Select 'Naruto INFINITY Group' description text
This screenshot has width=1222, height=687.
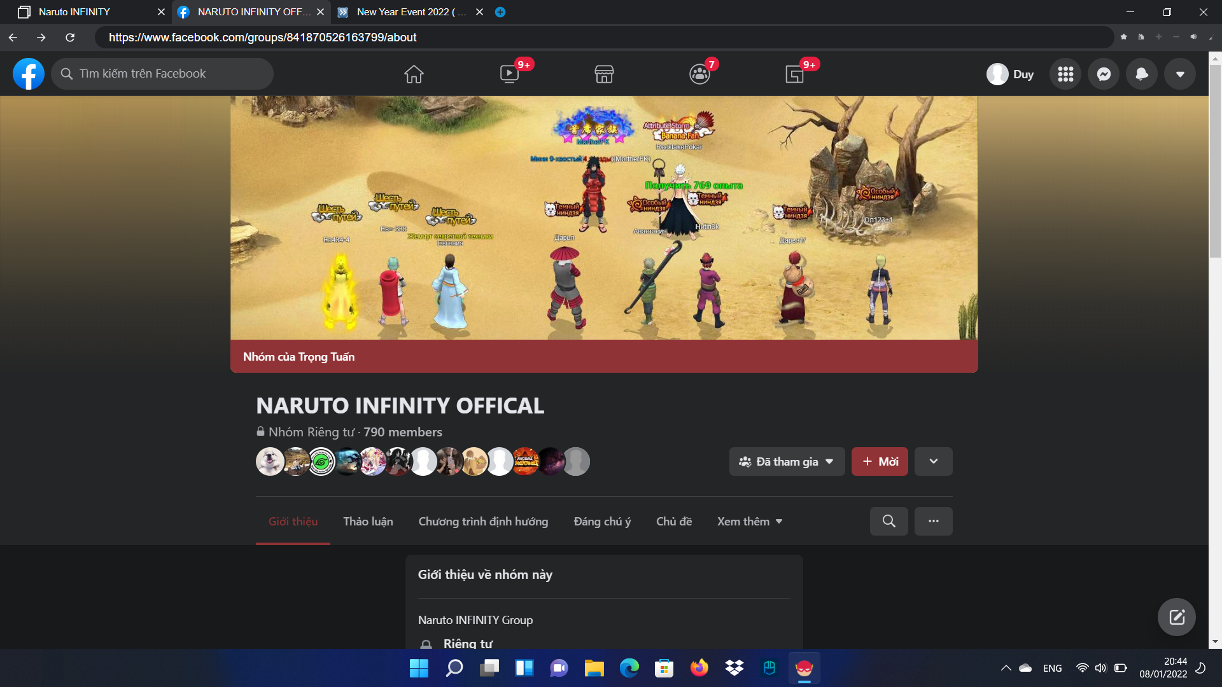pyautogui.click(x=475, y=620)
